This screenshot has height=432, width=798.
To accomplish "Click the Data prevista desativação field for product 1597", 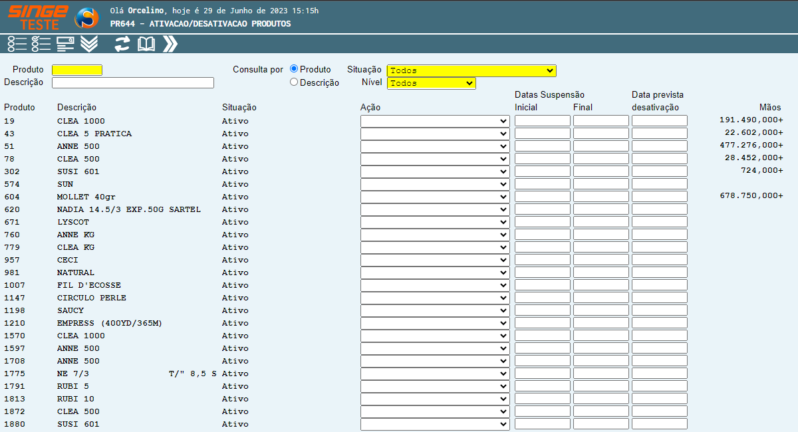I will [660, 348].
